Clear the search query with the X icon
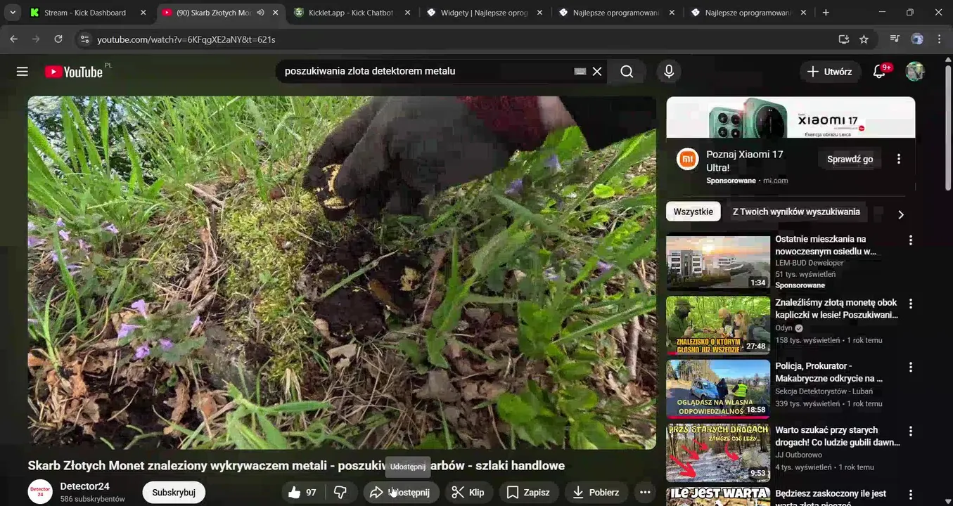Screen dimensions: 953x506 (597, 72)
